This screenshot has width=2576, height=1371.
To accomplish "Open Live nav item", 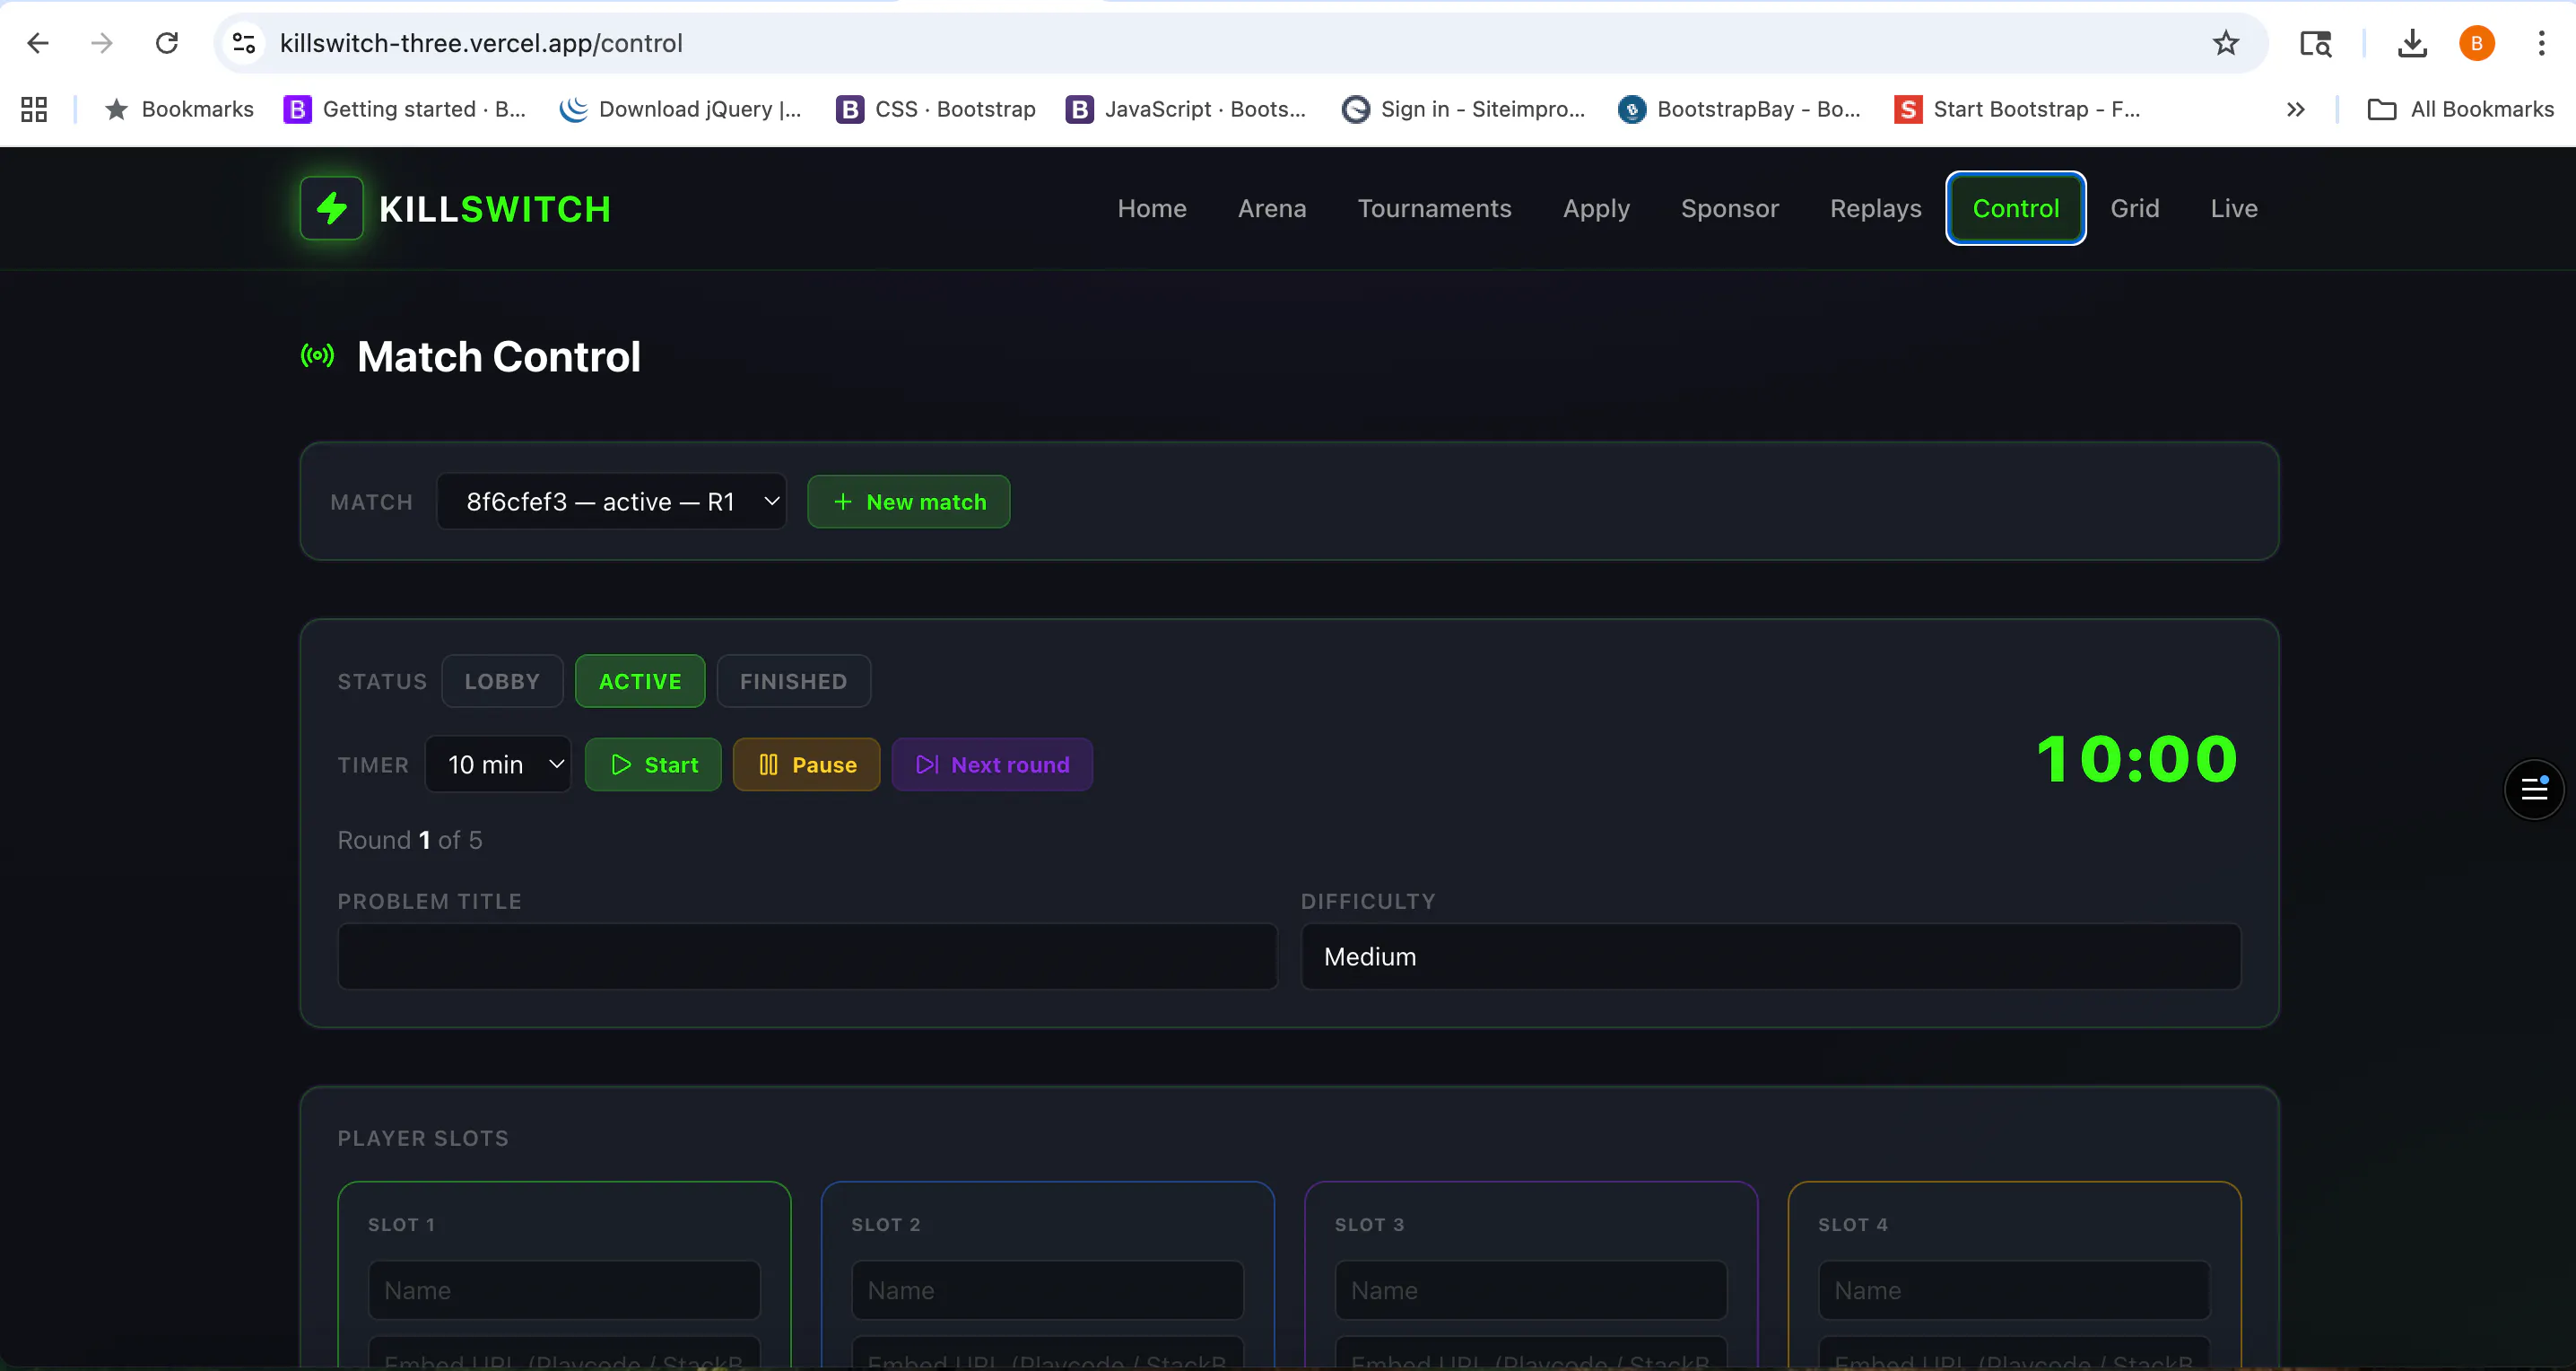I will click(x=2234, y=208).
